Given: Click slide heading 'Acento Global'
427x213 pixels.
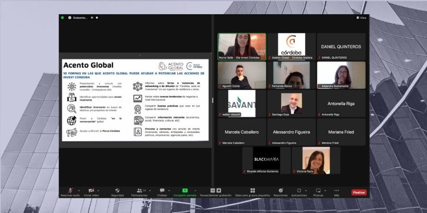Looking at the screenshot, I should tap(88, 65).
